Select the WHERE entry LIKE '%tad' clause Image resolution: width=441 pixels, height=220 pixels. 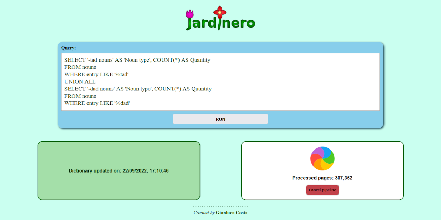click(96, 74)
